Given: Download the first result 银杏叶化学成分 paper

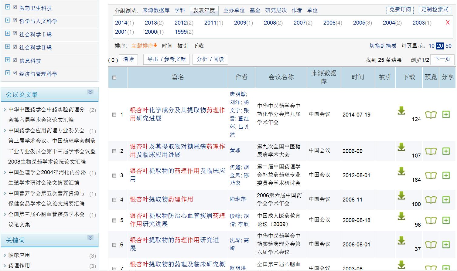Looking at the screenshot, I should point(401,110).
